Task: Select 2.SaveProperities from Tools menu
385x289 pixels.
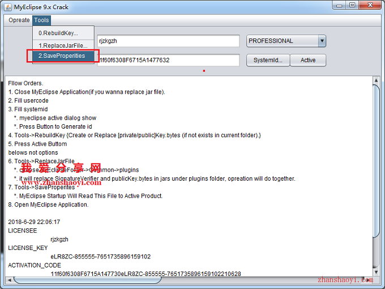Action: point(63,56)
